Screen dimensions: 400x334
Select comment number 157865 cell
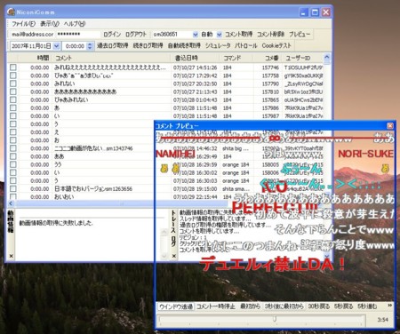click(x=270, y=99)
